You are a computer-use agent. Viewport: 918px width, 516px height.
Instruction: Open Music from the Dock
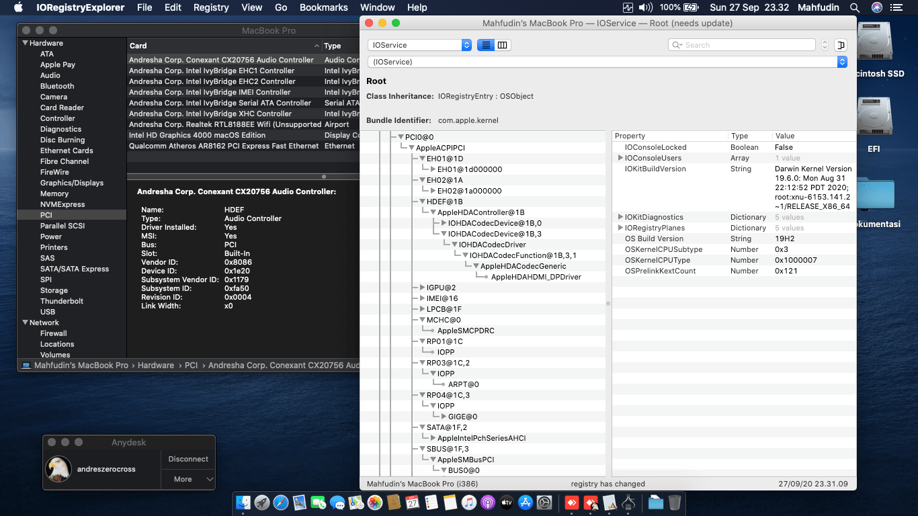click(469, 502)
